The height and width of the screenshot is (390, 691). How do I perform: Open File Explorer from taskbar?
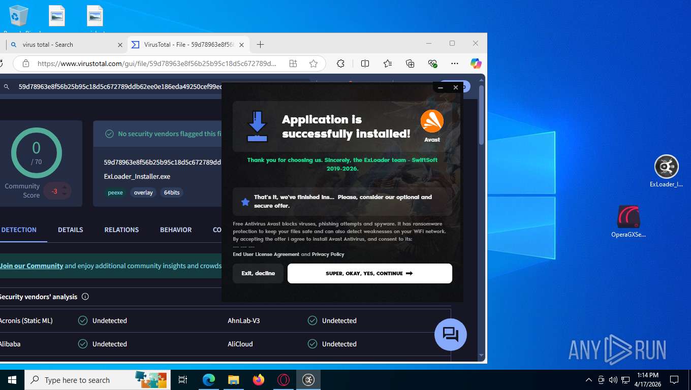pyautogui.click(x=233, y=380)
